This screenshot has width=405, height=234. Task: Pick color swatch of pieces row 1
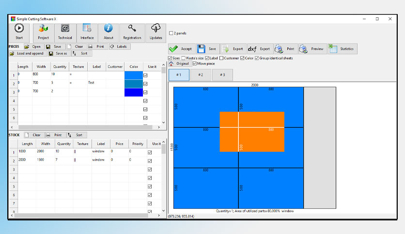134,75
